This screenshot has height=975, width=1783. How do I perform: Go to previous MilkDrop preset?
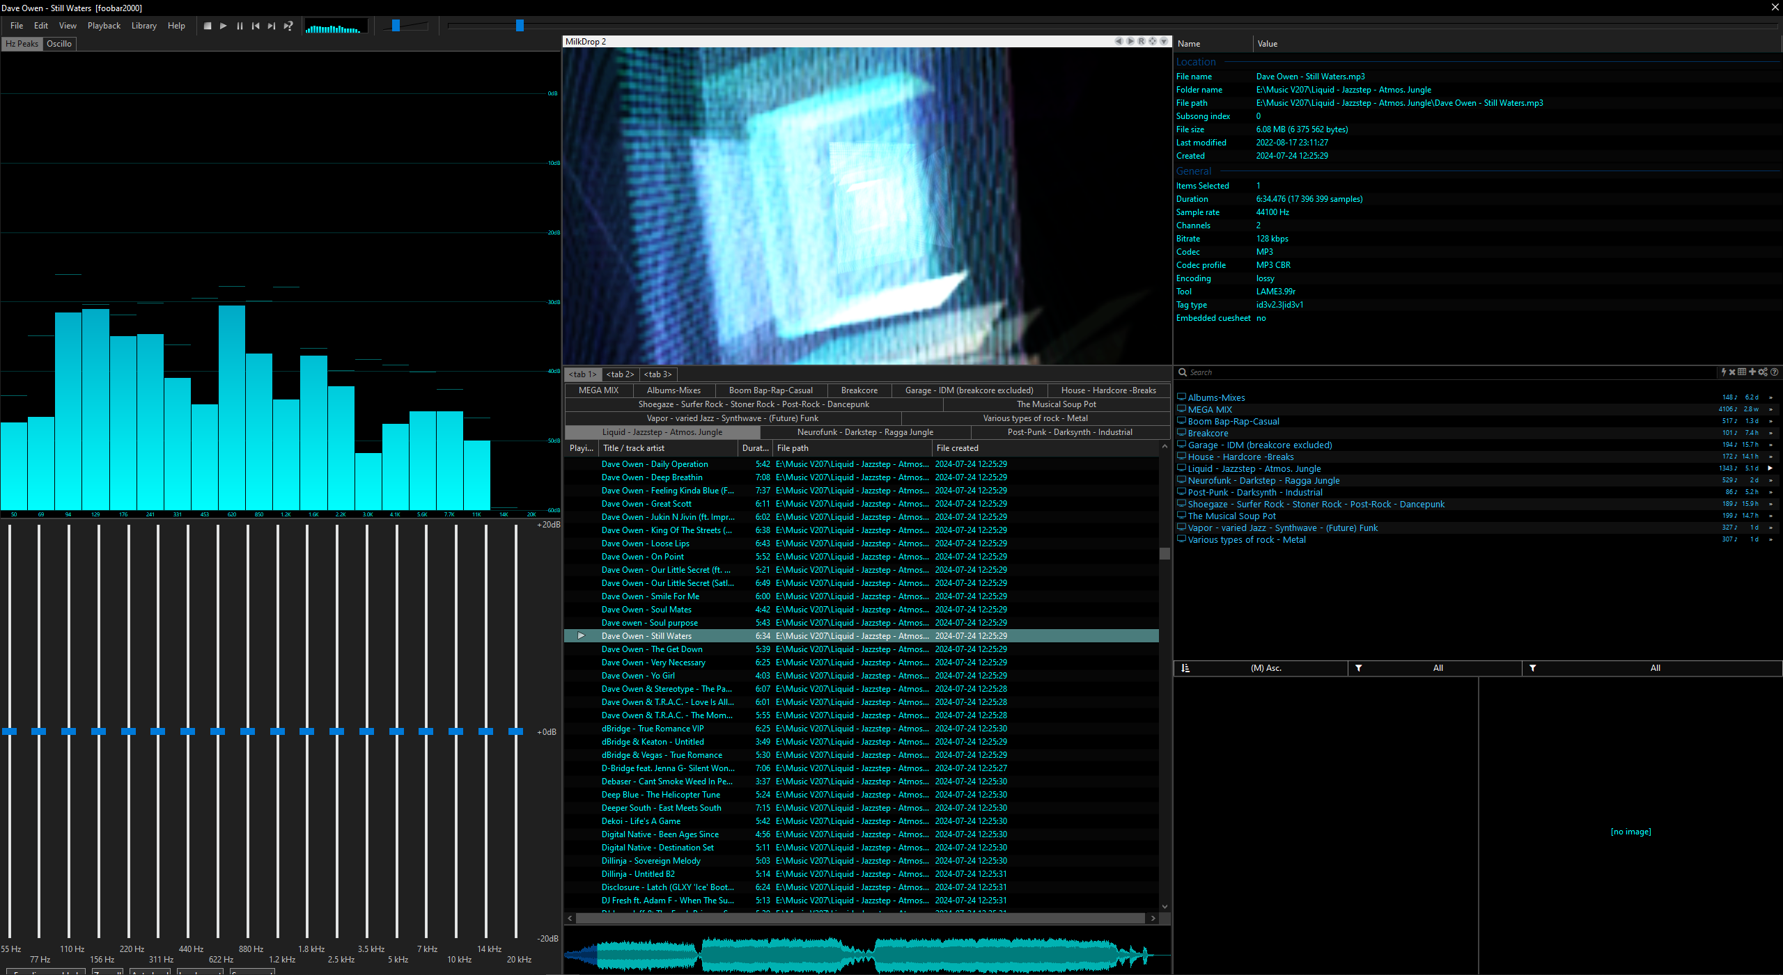pyautogui.click(x=1119, y=41)
